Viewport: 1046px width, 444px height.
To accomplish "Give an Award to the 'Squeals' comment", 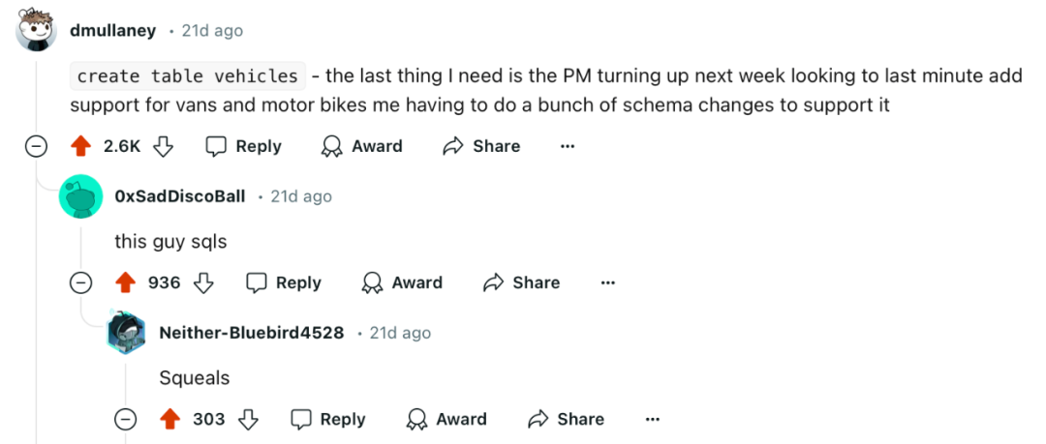I will tap(446, 420).
